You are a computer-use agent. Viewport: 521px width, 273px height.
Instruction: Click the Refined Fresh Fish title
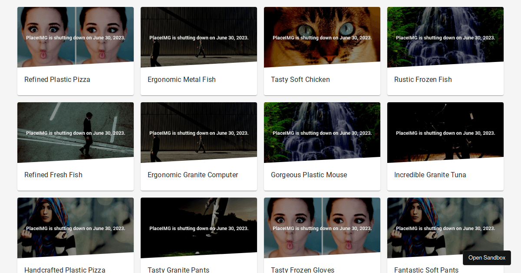pyautogui.click(x=53, y=175)
